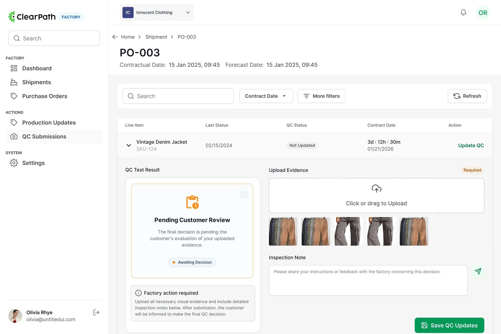This screenshot has height=334, width=501.
Task: Click the Shipments ship icon
Action: 14,82
